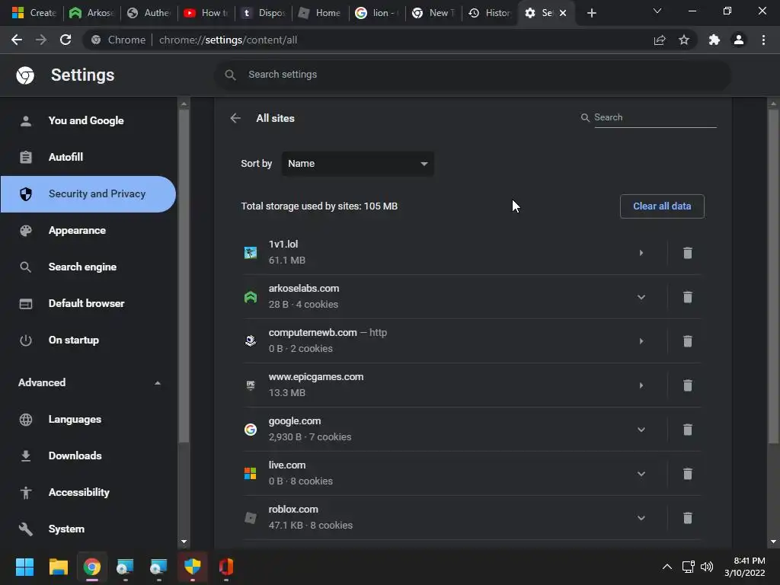This screenshot has height=585, width=780.
Task: Open Extensions puzzle icon
Action: click(714, 40)
